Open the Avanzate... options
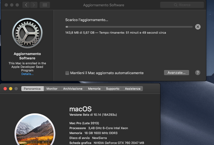The image size is (214, 145). point(177,73)
